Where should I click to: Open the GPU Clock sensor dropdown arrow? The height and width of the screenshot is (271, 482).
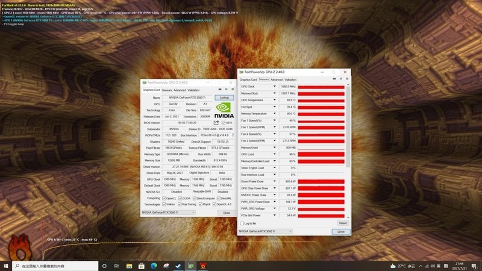275,86
